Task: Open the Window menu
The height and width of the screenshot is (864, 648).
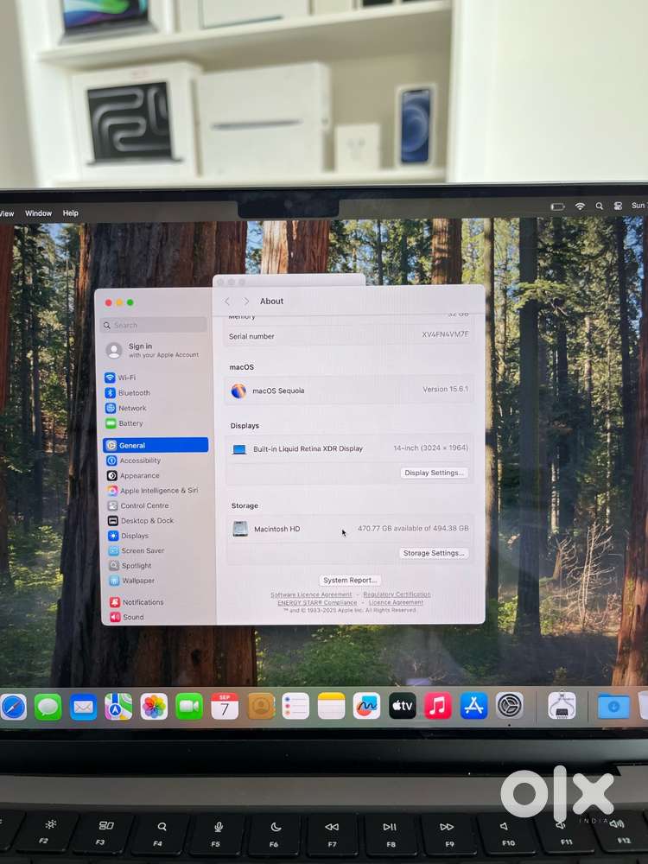Action: pos(38,213)
